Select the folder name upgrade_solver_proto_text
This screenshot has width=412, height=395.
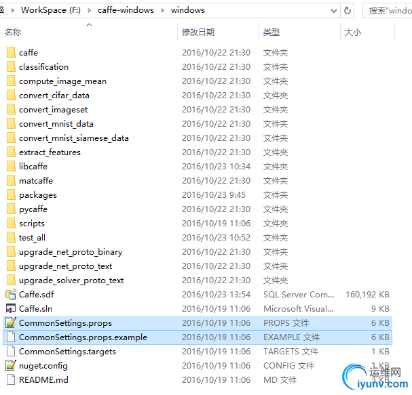tap(71, 280)
